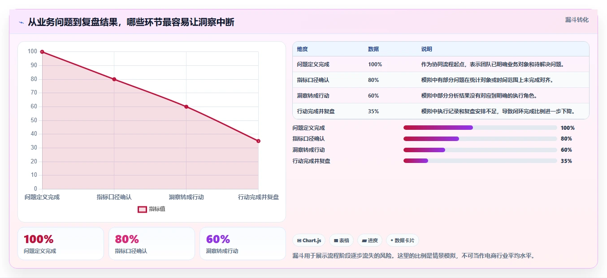Click the 100% value in table
The image size is (607, 278).
coord(375,64)
